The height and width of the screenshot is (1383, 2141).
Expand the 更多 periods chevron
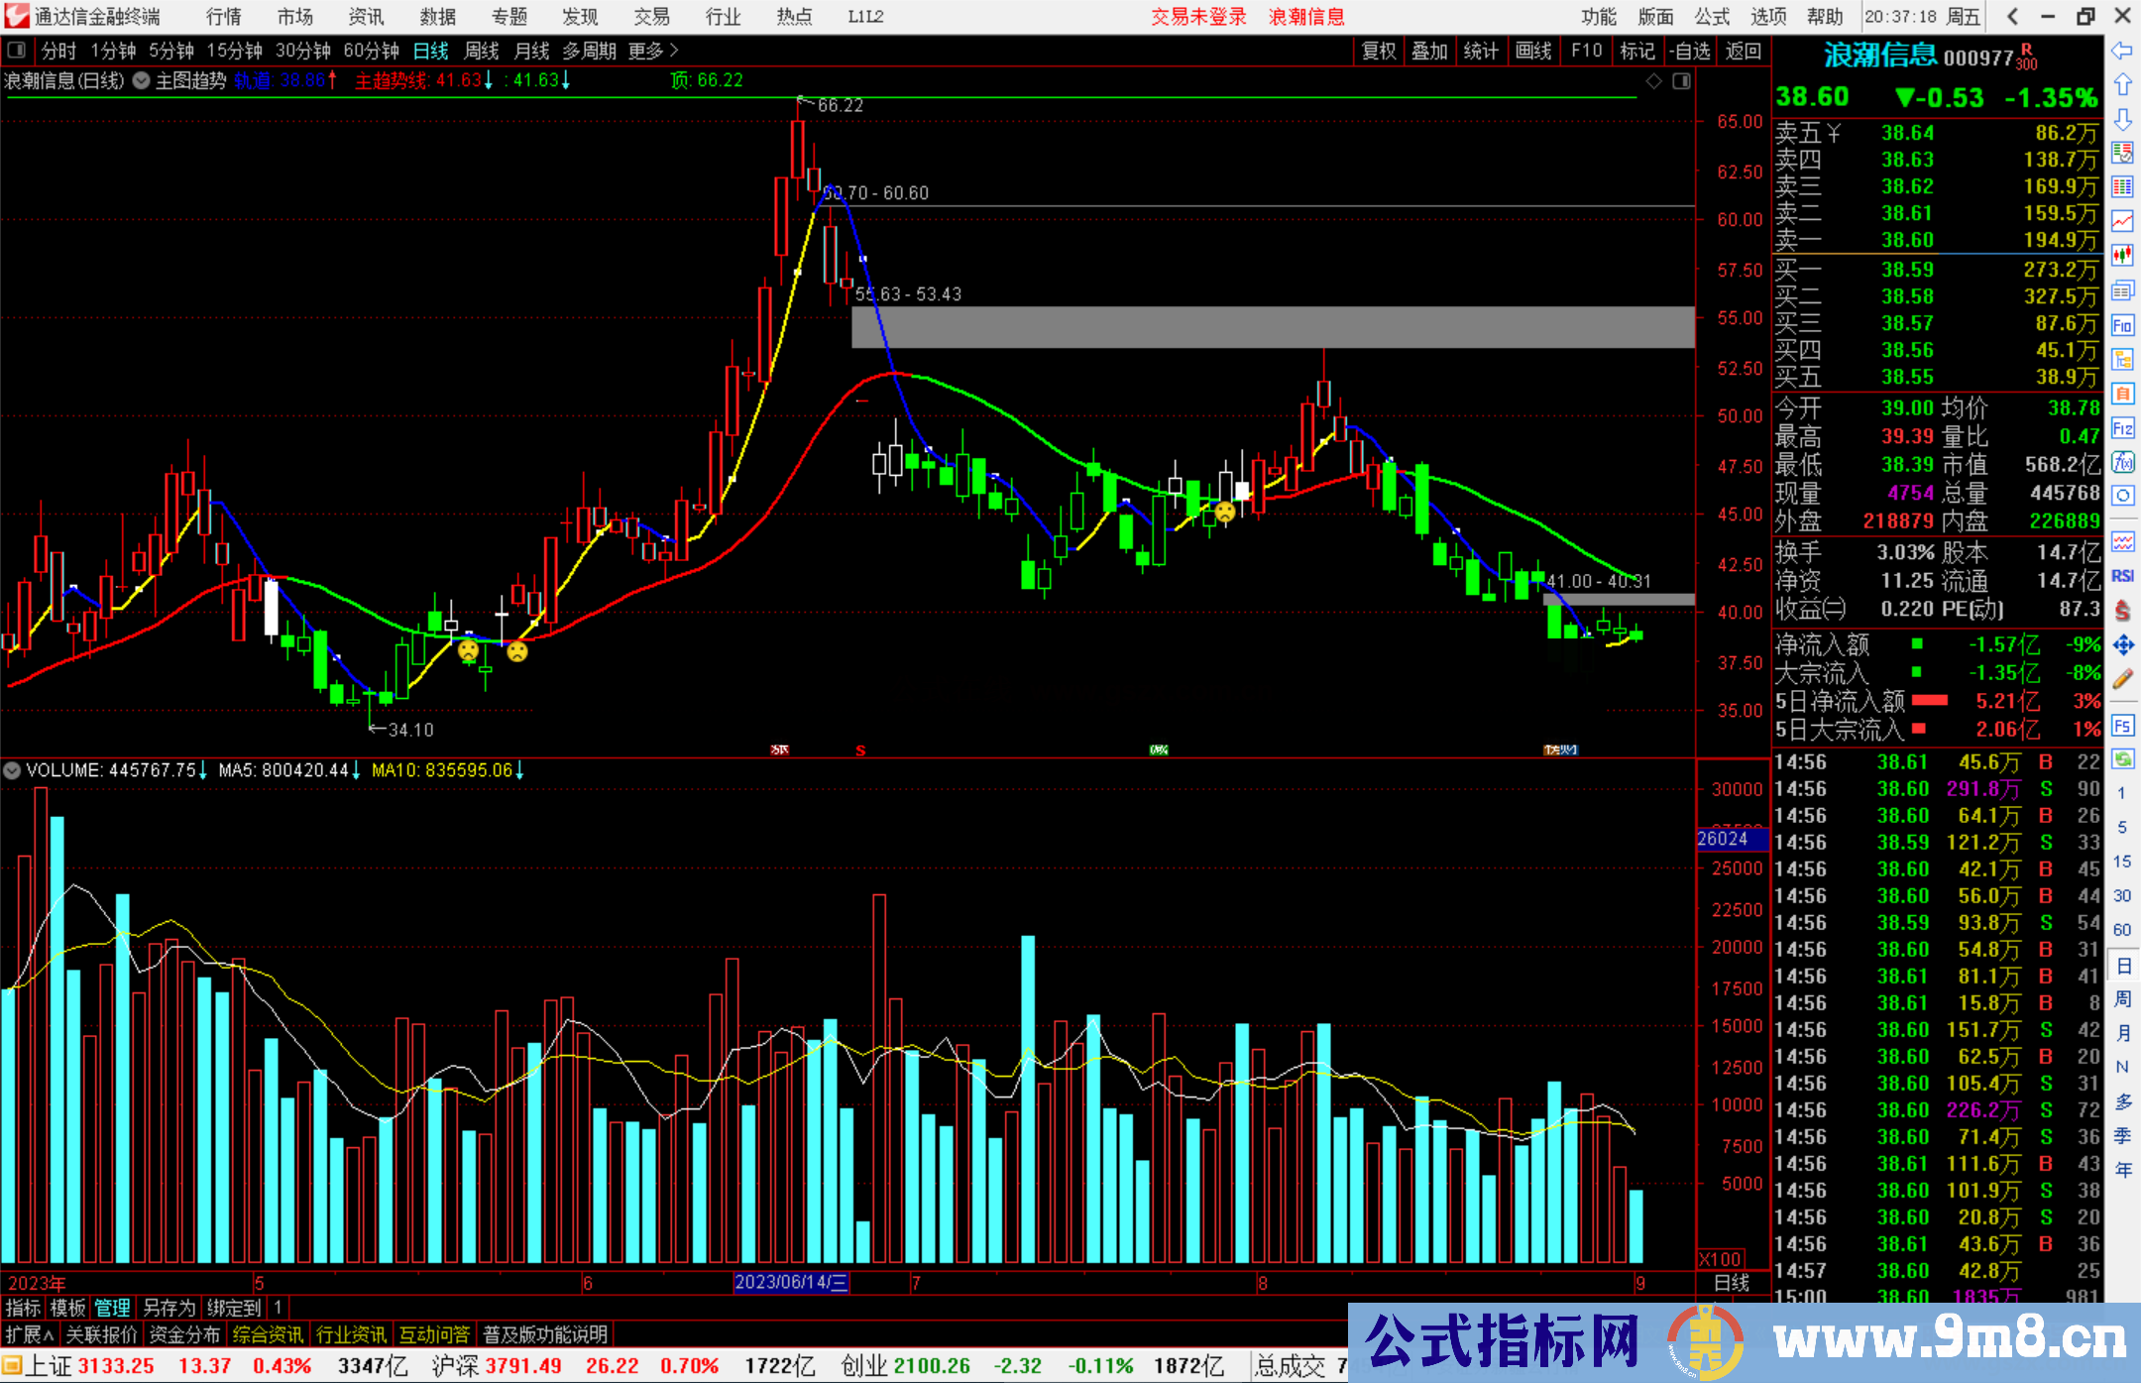coord(674,50)
